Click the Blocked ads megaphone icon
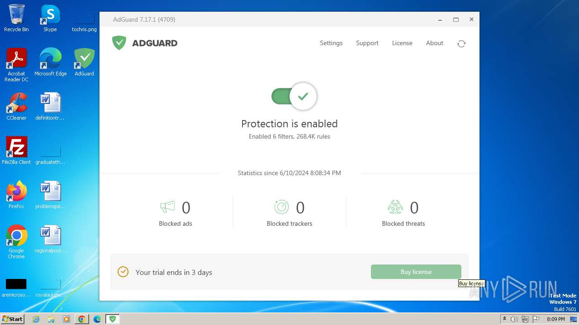579x325 pixels. coord(167,207)
